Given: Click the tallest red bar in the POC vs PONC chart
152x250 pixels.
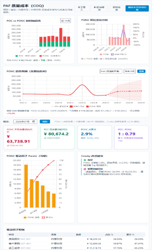Looking at the screenshot, I should [x=61, y=35].
